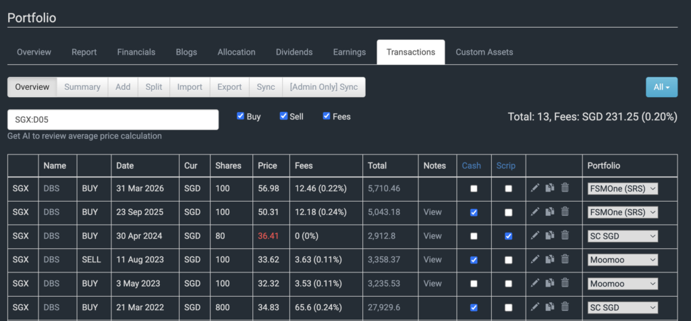Viewport: 691px width, 321px height.
Task: Open the All dropdown button
Action: pyautogui.click(x=661, y=87)
